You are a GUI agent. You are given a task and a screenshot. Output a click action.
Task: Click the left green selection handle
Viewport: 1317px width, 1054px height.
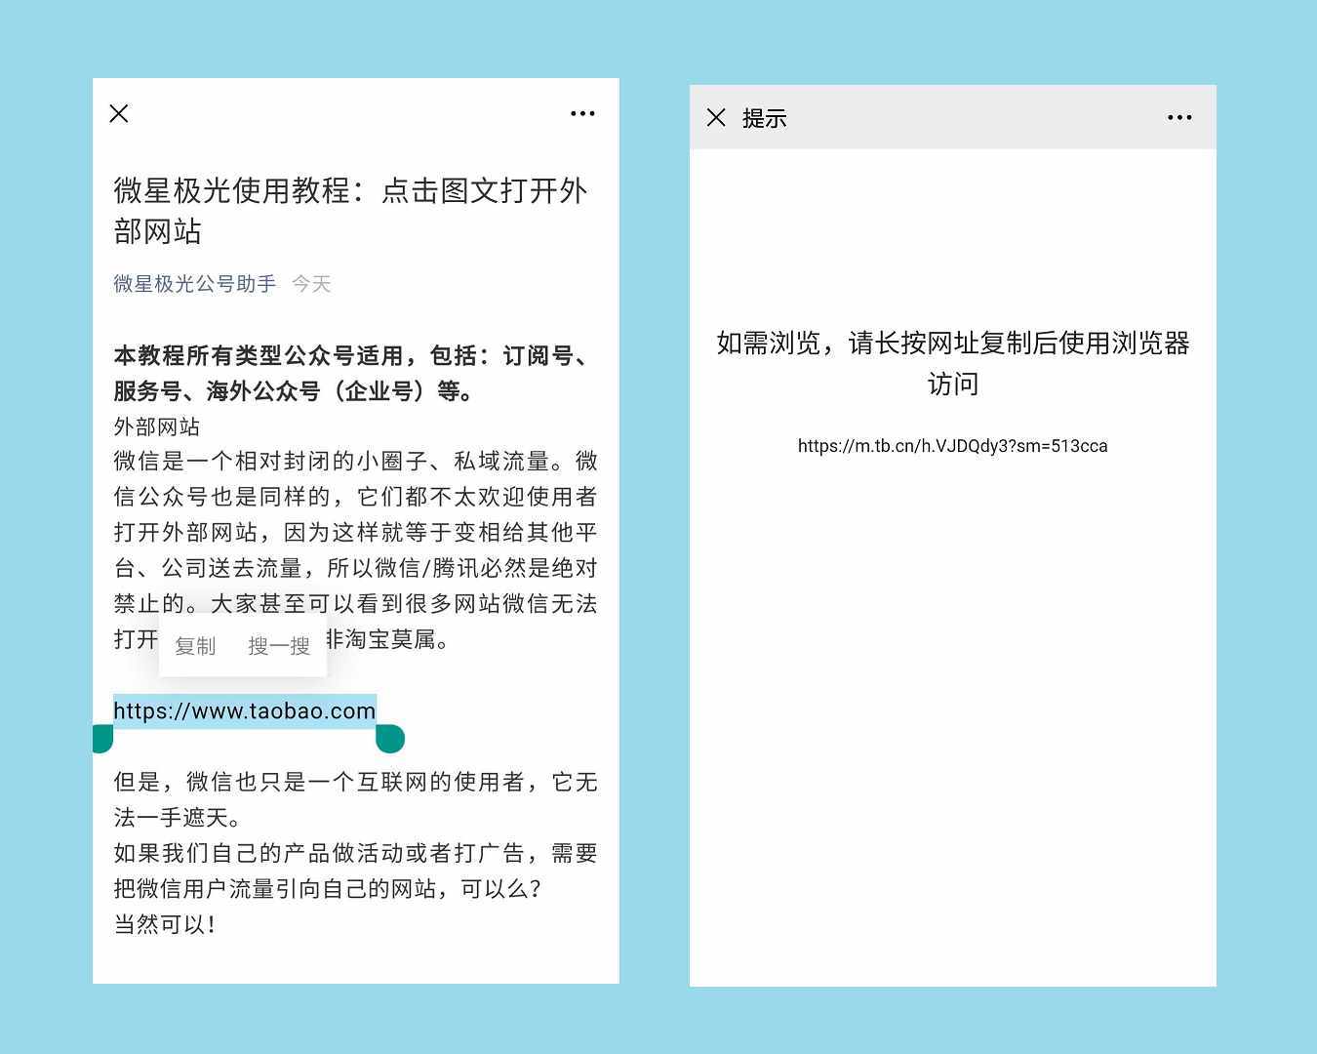pos(102,739)
